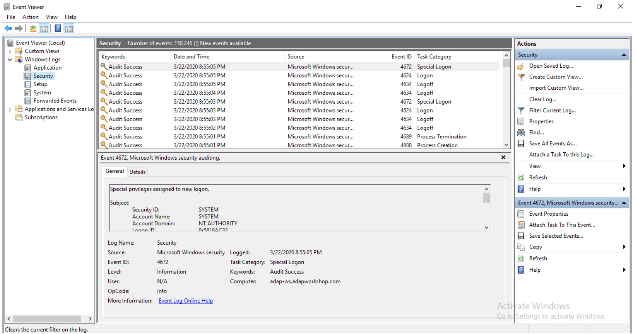The width and height of the screenshot is (636, 334).
Task: Click the Save Selected Events floppy icon
Action: click(x=521, y=236)
